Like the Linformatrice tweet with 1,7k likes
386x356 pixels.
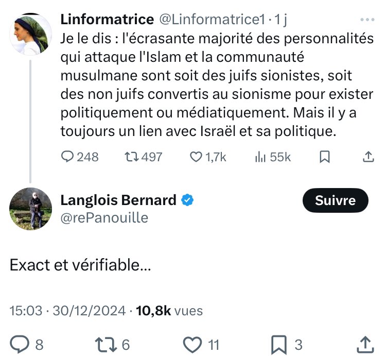click(196, 157)
